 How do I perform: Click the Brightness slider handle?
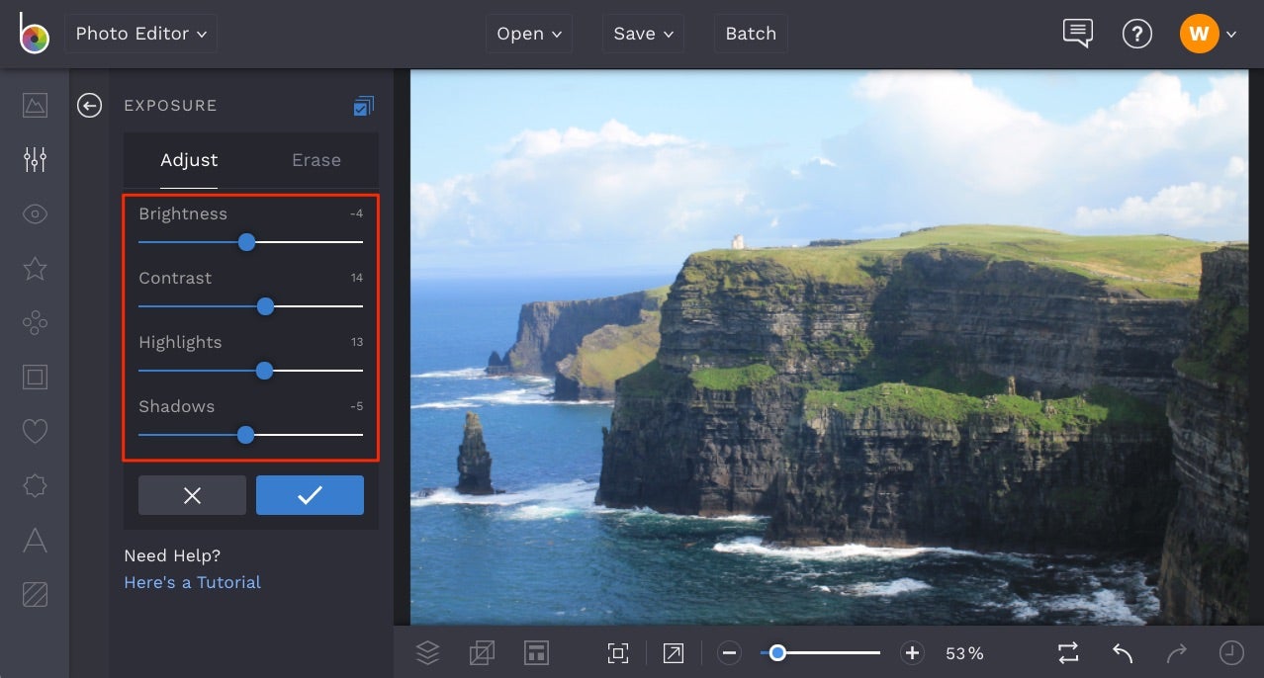(246, 242)
